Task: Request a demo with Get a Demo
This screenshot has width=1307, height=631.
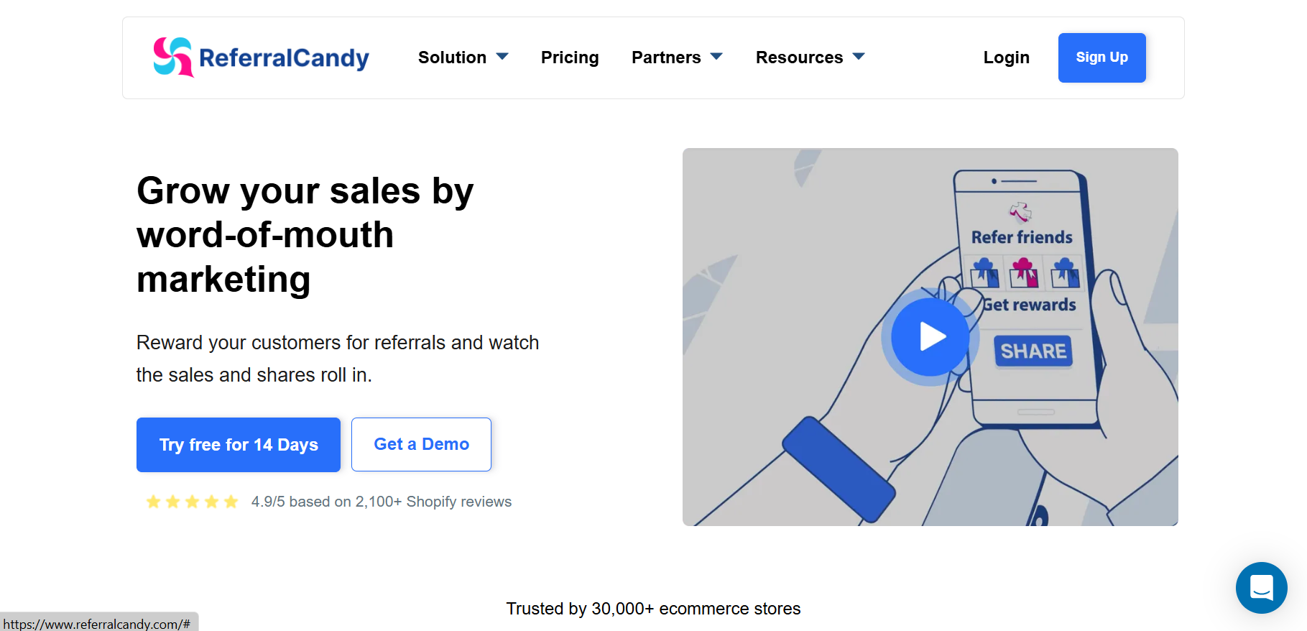Action: coord(421,444)
